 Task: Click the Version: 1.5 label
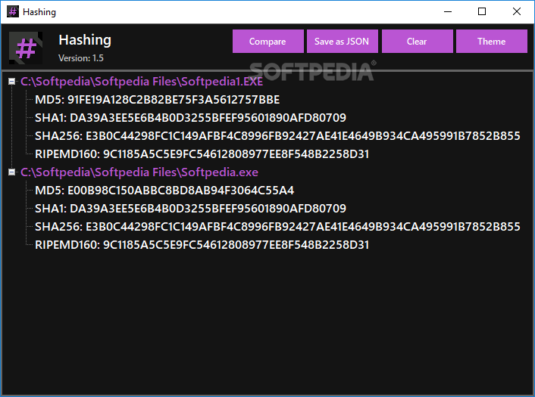point(81,58)
